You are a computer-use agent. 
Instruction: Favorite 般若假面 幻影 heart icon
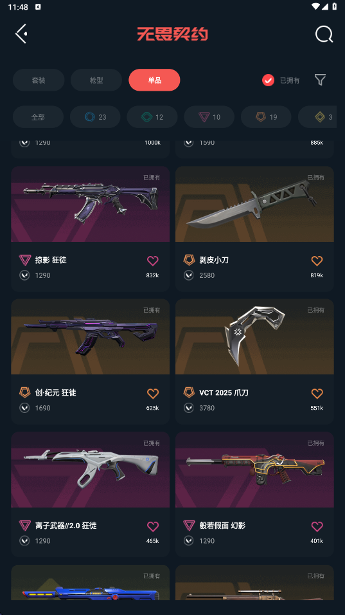pos(317,526)
